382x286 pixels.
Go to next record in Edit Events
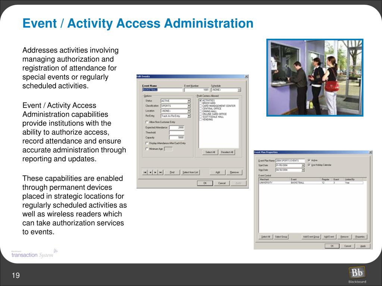[x=156, y=172]
